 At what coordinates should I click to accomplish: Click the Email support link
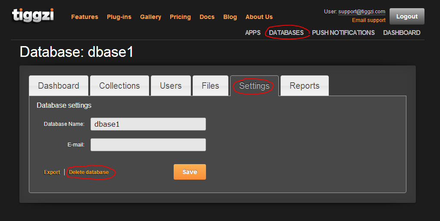coord(368,20)
